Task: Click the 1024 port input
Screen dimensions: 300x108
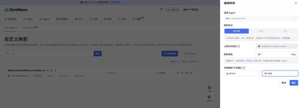Action: pos(280,74)
